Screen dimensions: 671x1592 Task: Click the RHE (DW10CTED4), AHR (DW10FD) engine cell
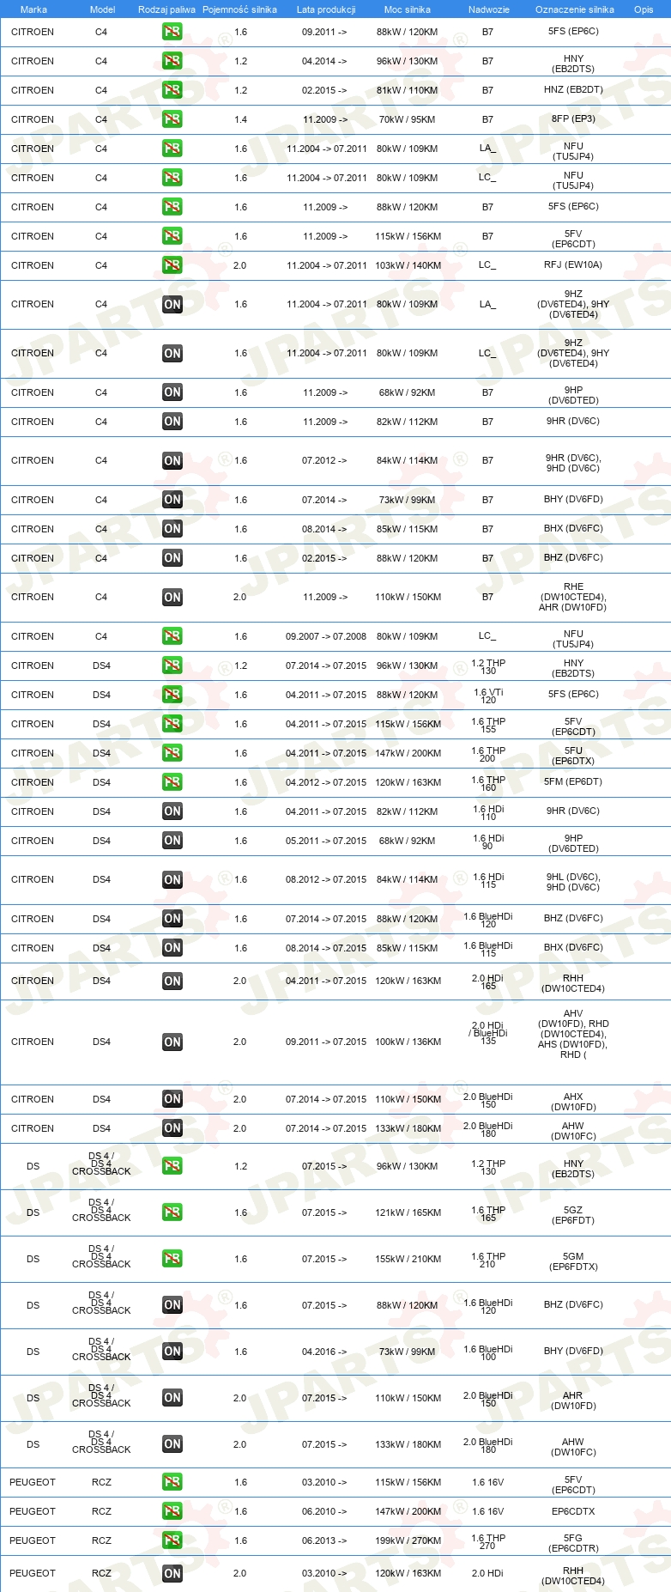[x=573, y=597]
